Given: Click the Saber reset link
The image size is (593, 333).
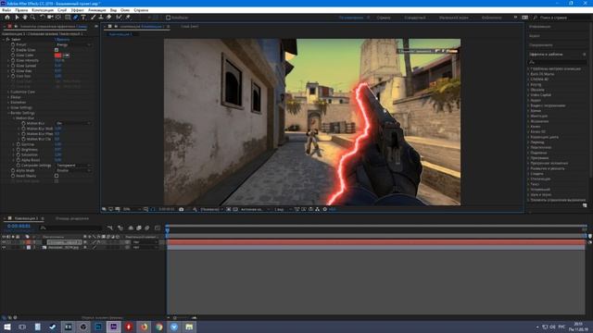Looking at the screenshot, I should coord(62,39).
